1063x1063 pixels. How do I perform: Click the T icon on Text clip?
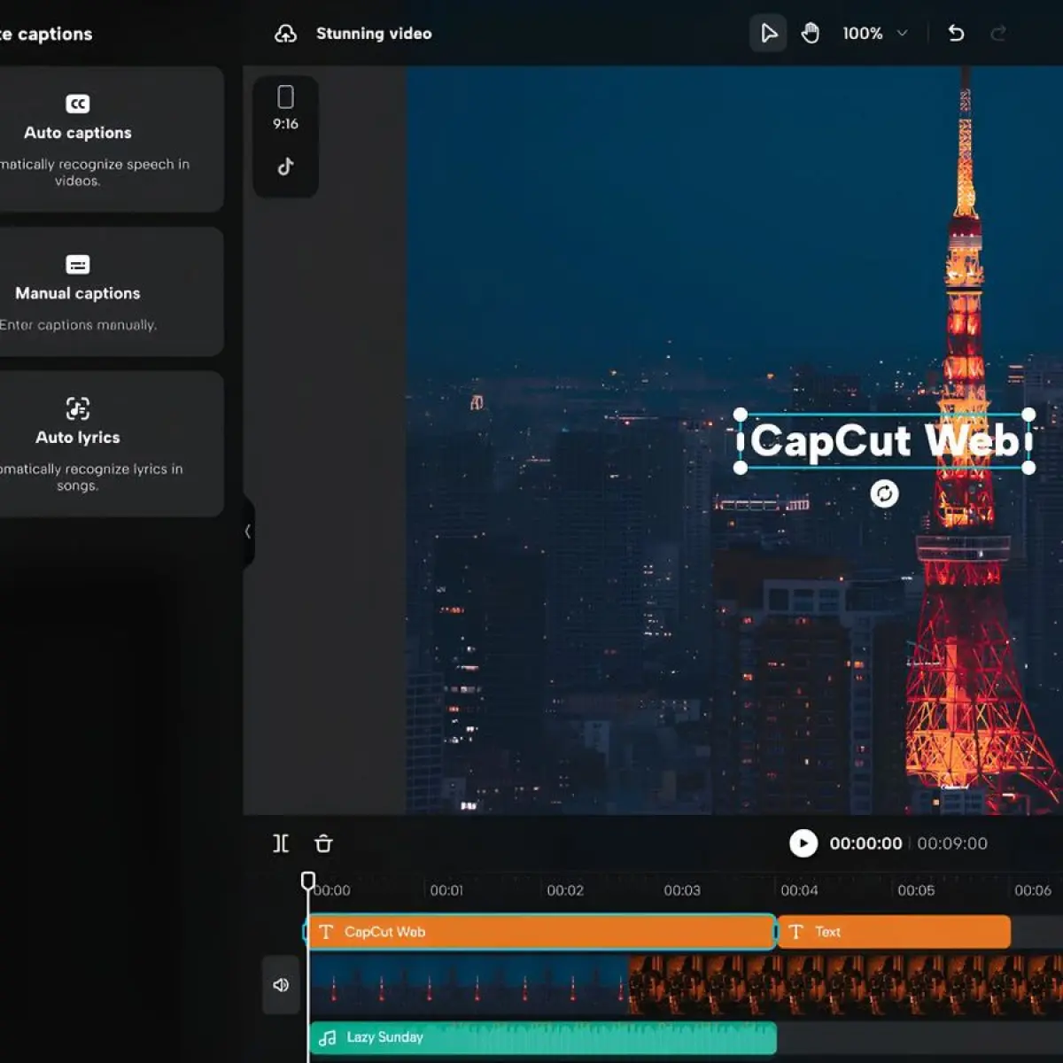tap(795, 932)
